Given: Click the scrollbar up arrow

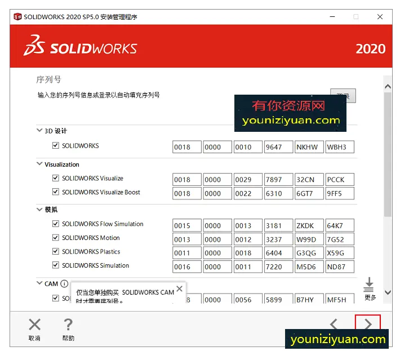Looking at the screenshot, I should coord(388,86).
